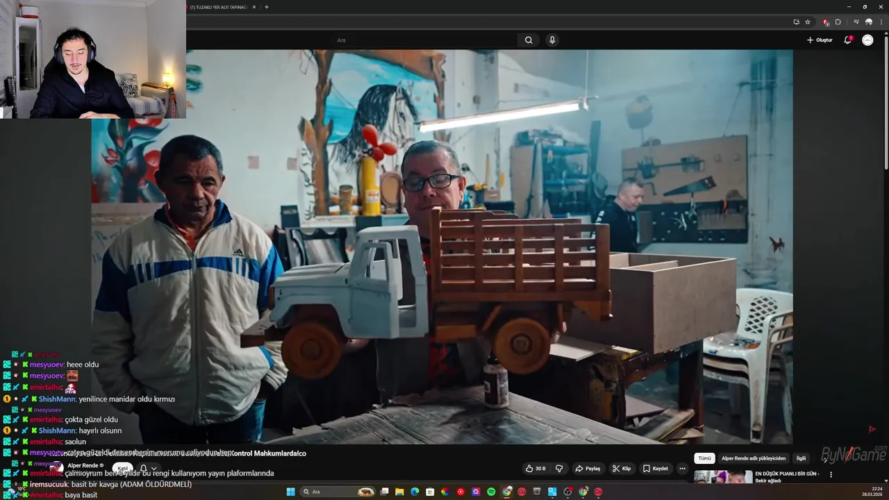Open YouTube Music icon on taskbar
Viewport: 889px width, 500px height.
(460, 492)
